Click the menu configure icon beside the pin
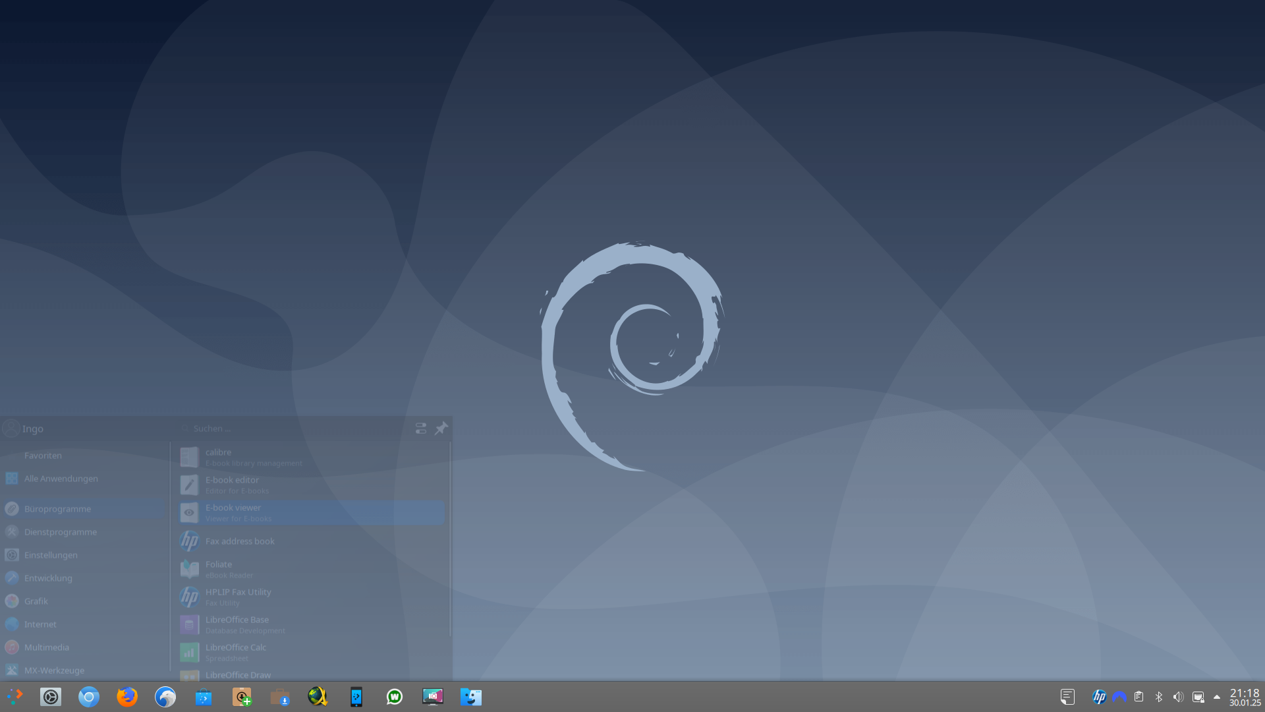 (x=421, y=429)
